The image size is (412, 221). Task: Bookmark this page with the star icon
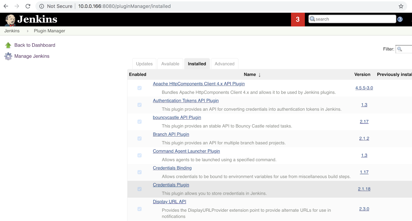point(401,6)
